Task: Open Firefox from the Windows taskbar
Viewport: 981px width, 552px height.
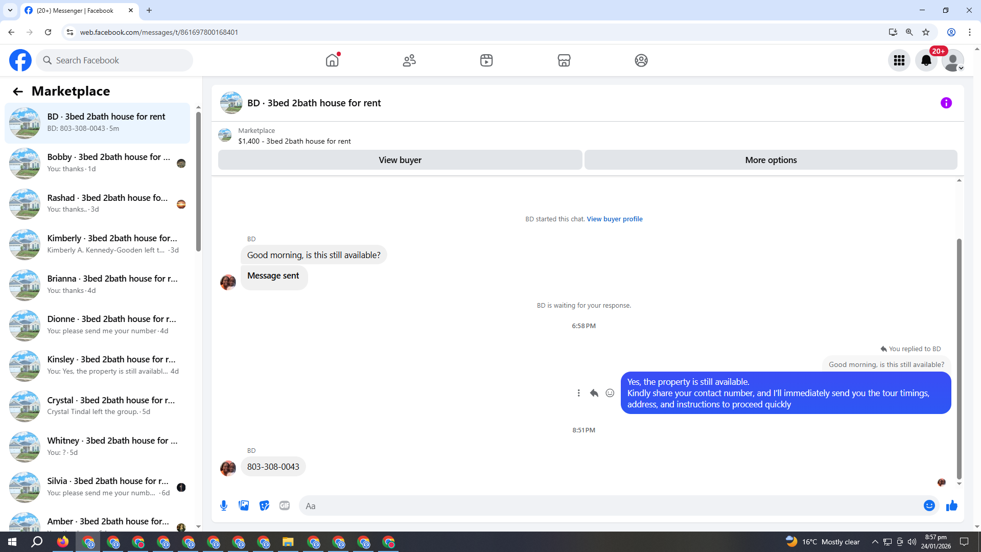Action: 63,542
